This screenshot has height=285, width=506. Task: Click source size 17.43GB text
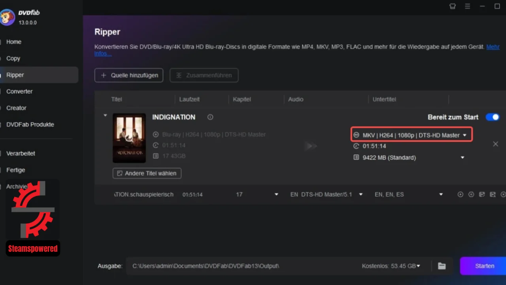(x=174, y=156)
